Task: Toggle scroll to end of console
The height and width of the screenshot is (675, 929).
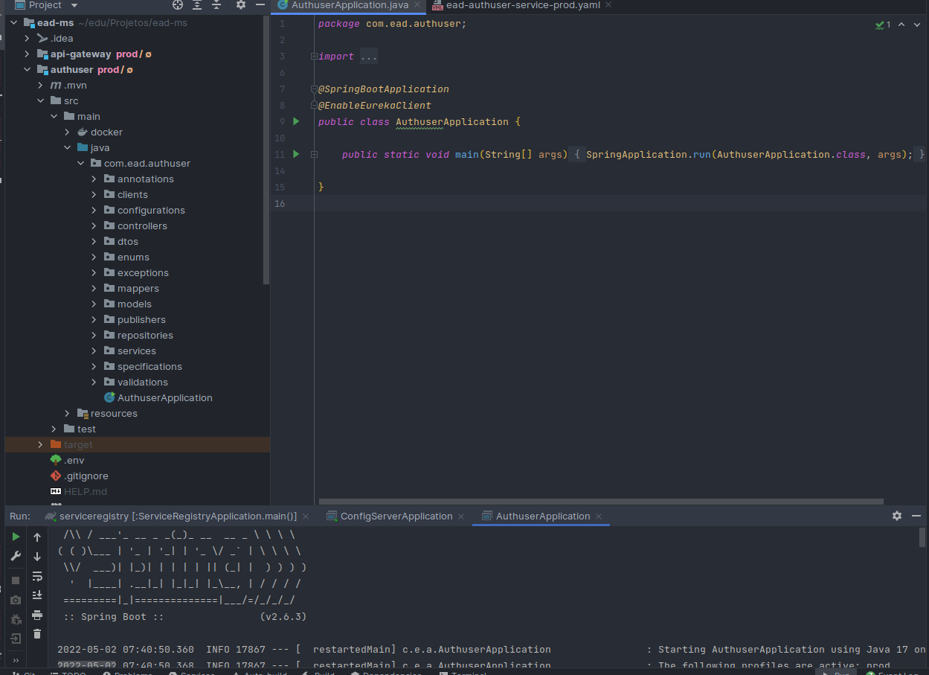Action: tap(37, 595)
